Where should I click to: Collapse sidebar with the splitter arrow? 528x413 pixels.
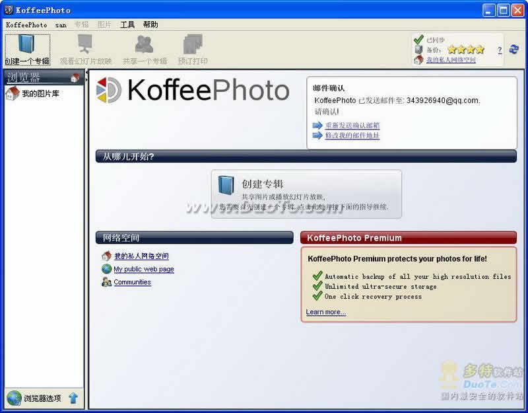point(86,73)
